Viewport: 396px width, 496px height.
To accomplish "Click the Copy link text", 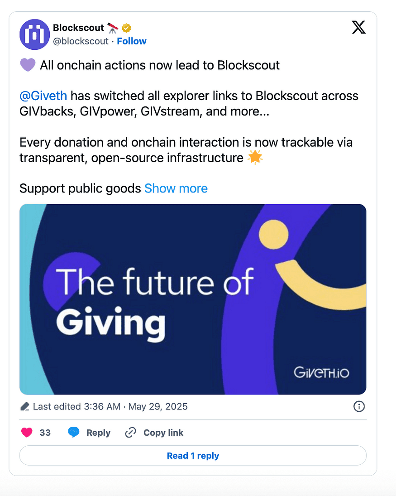I will pyautogui.click(x=163, y=433).
